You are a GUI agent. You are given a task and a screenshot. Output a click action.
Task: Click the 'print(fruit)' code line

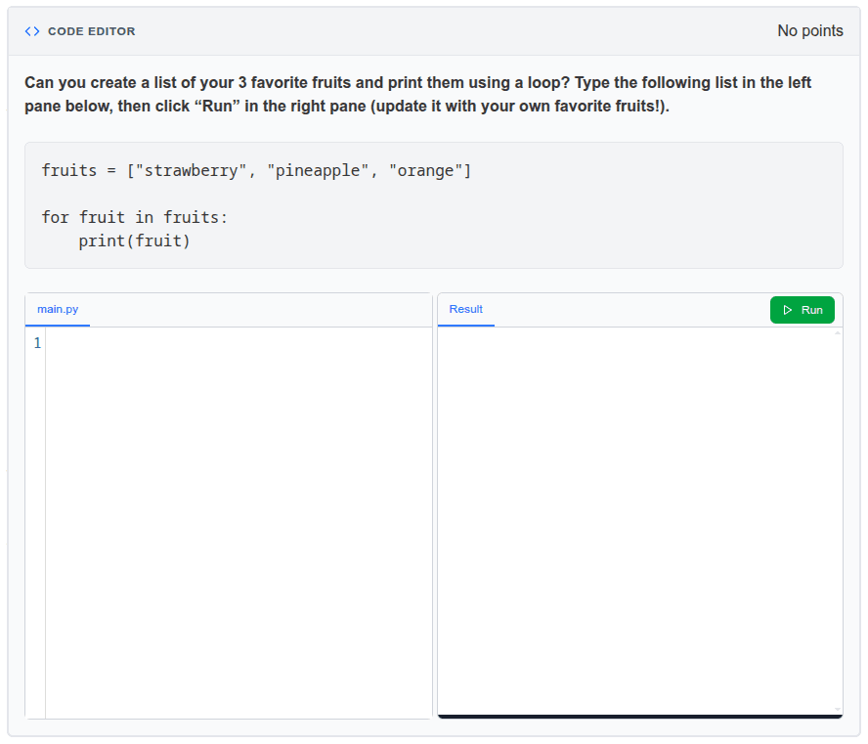[134, 241]
